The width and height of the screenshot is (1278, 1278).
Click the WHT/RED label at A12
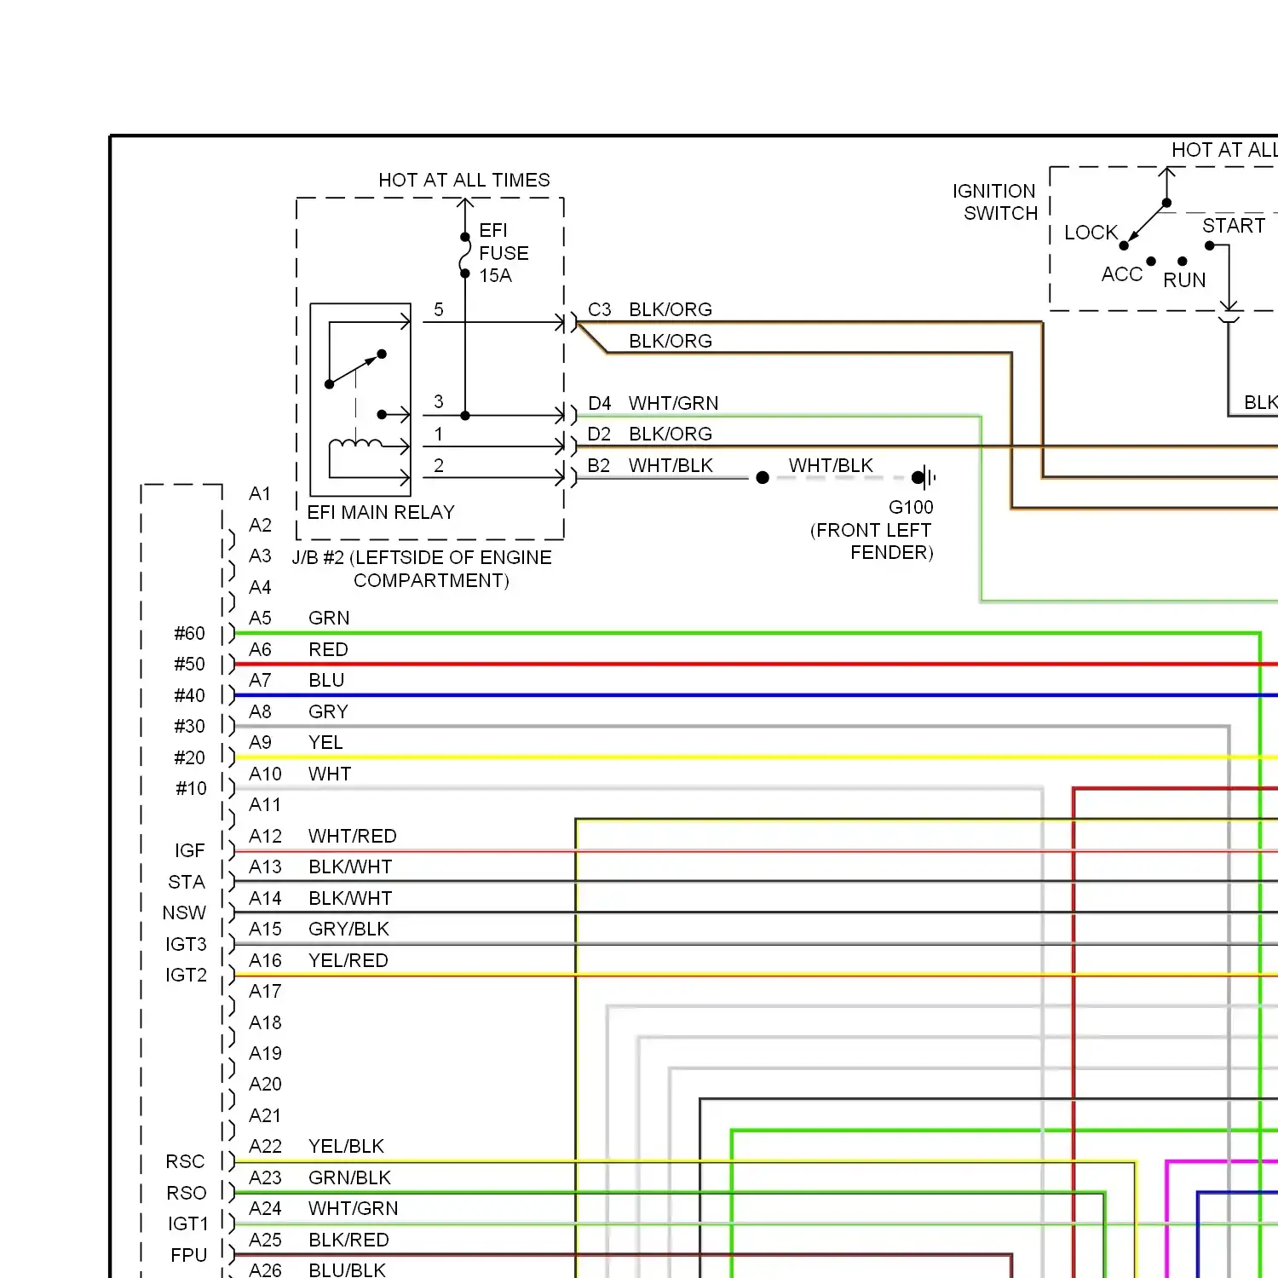353,836
